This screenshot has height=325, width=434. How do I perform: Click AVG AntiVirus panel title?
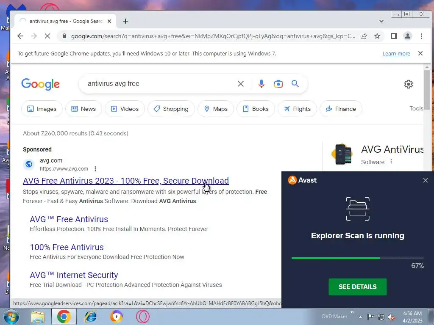392,149
